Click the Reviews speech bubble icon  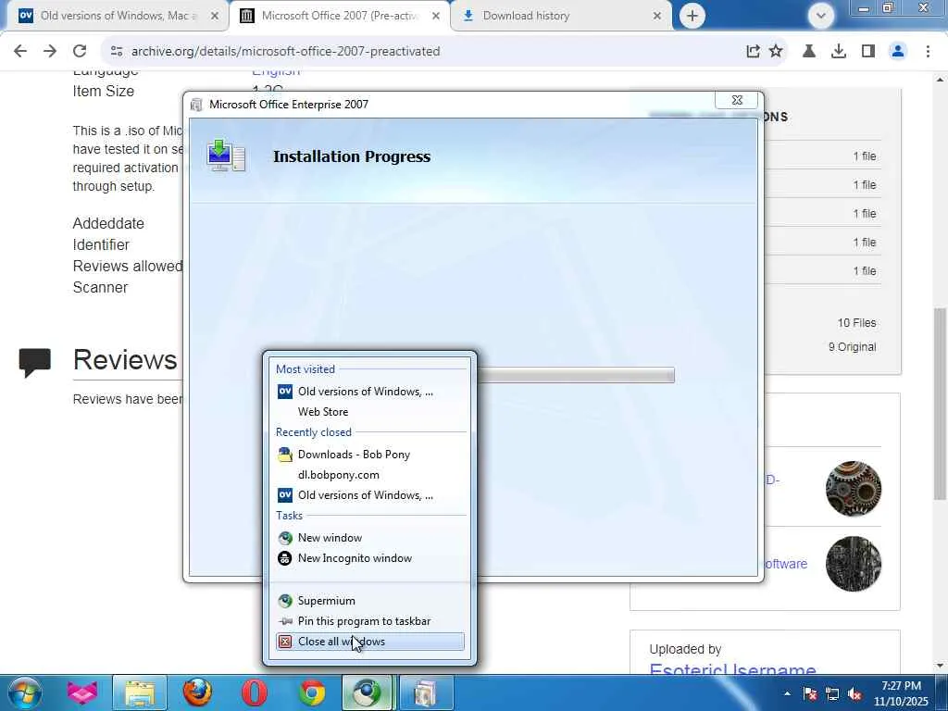point(34,362)
